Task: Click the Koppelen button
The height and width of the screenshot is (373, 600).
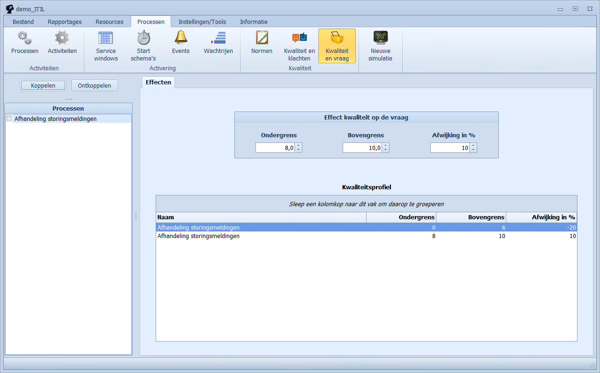Action: click(43, 85)
